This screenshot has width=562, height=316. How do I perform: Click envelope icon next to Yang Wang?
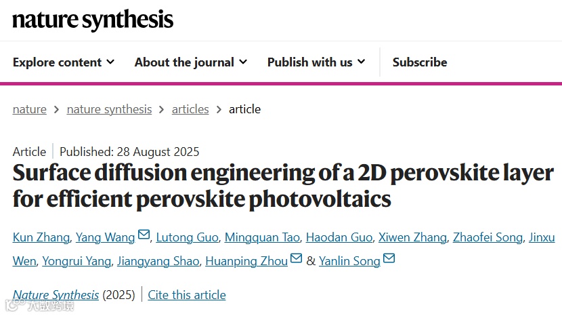(144, 235)
